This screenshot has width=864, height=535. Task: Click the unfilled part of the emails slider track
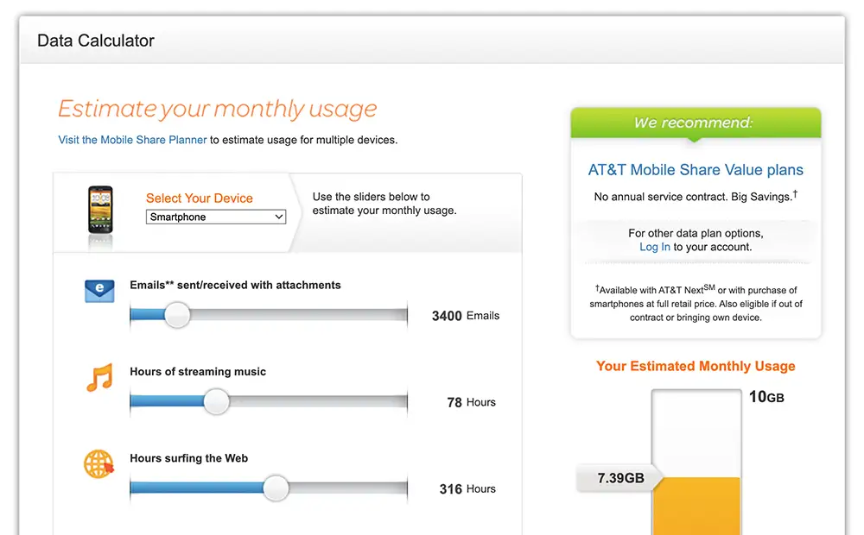[299, 315]
